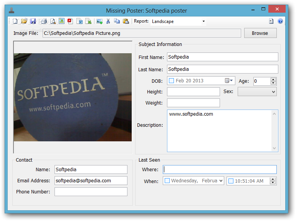Increase When time with up arrow
This screenshot has height=221, width=296.
point(273,179)
